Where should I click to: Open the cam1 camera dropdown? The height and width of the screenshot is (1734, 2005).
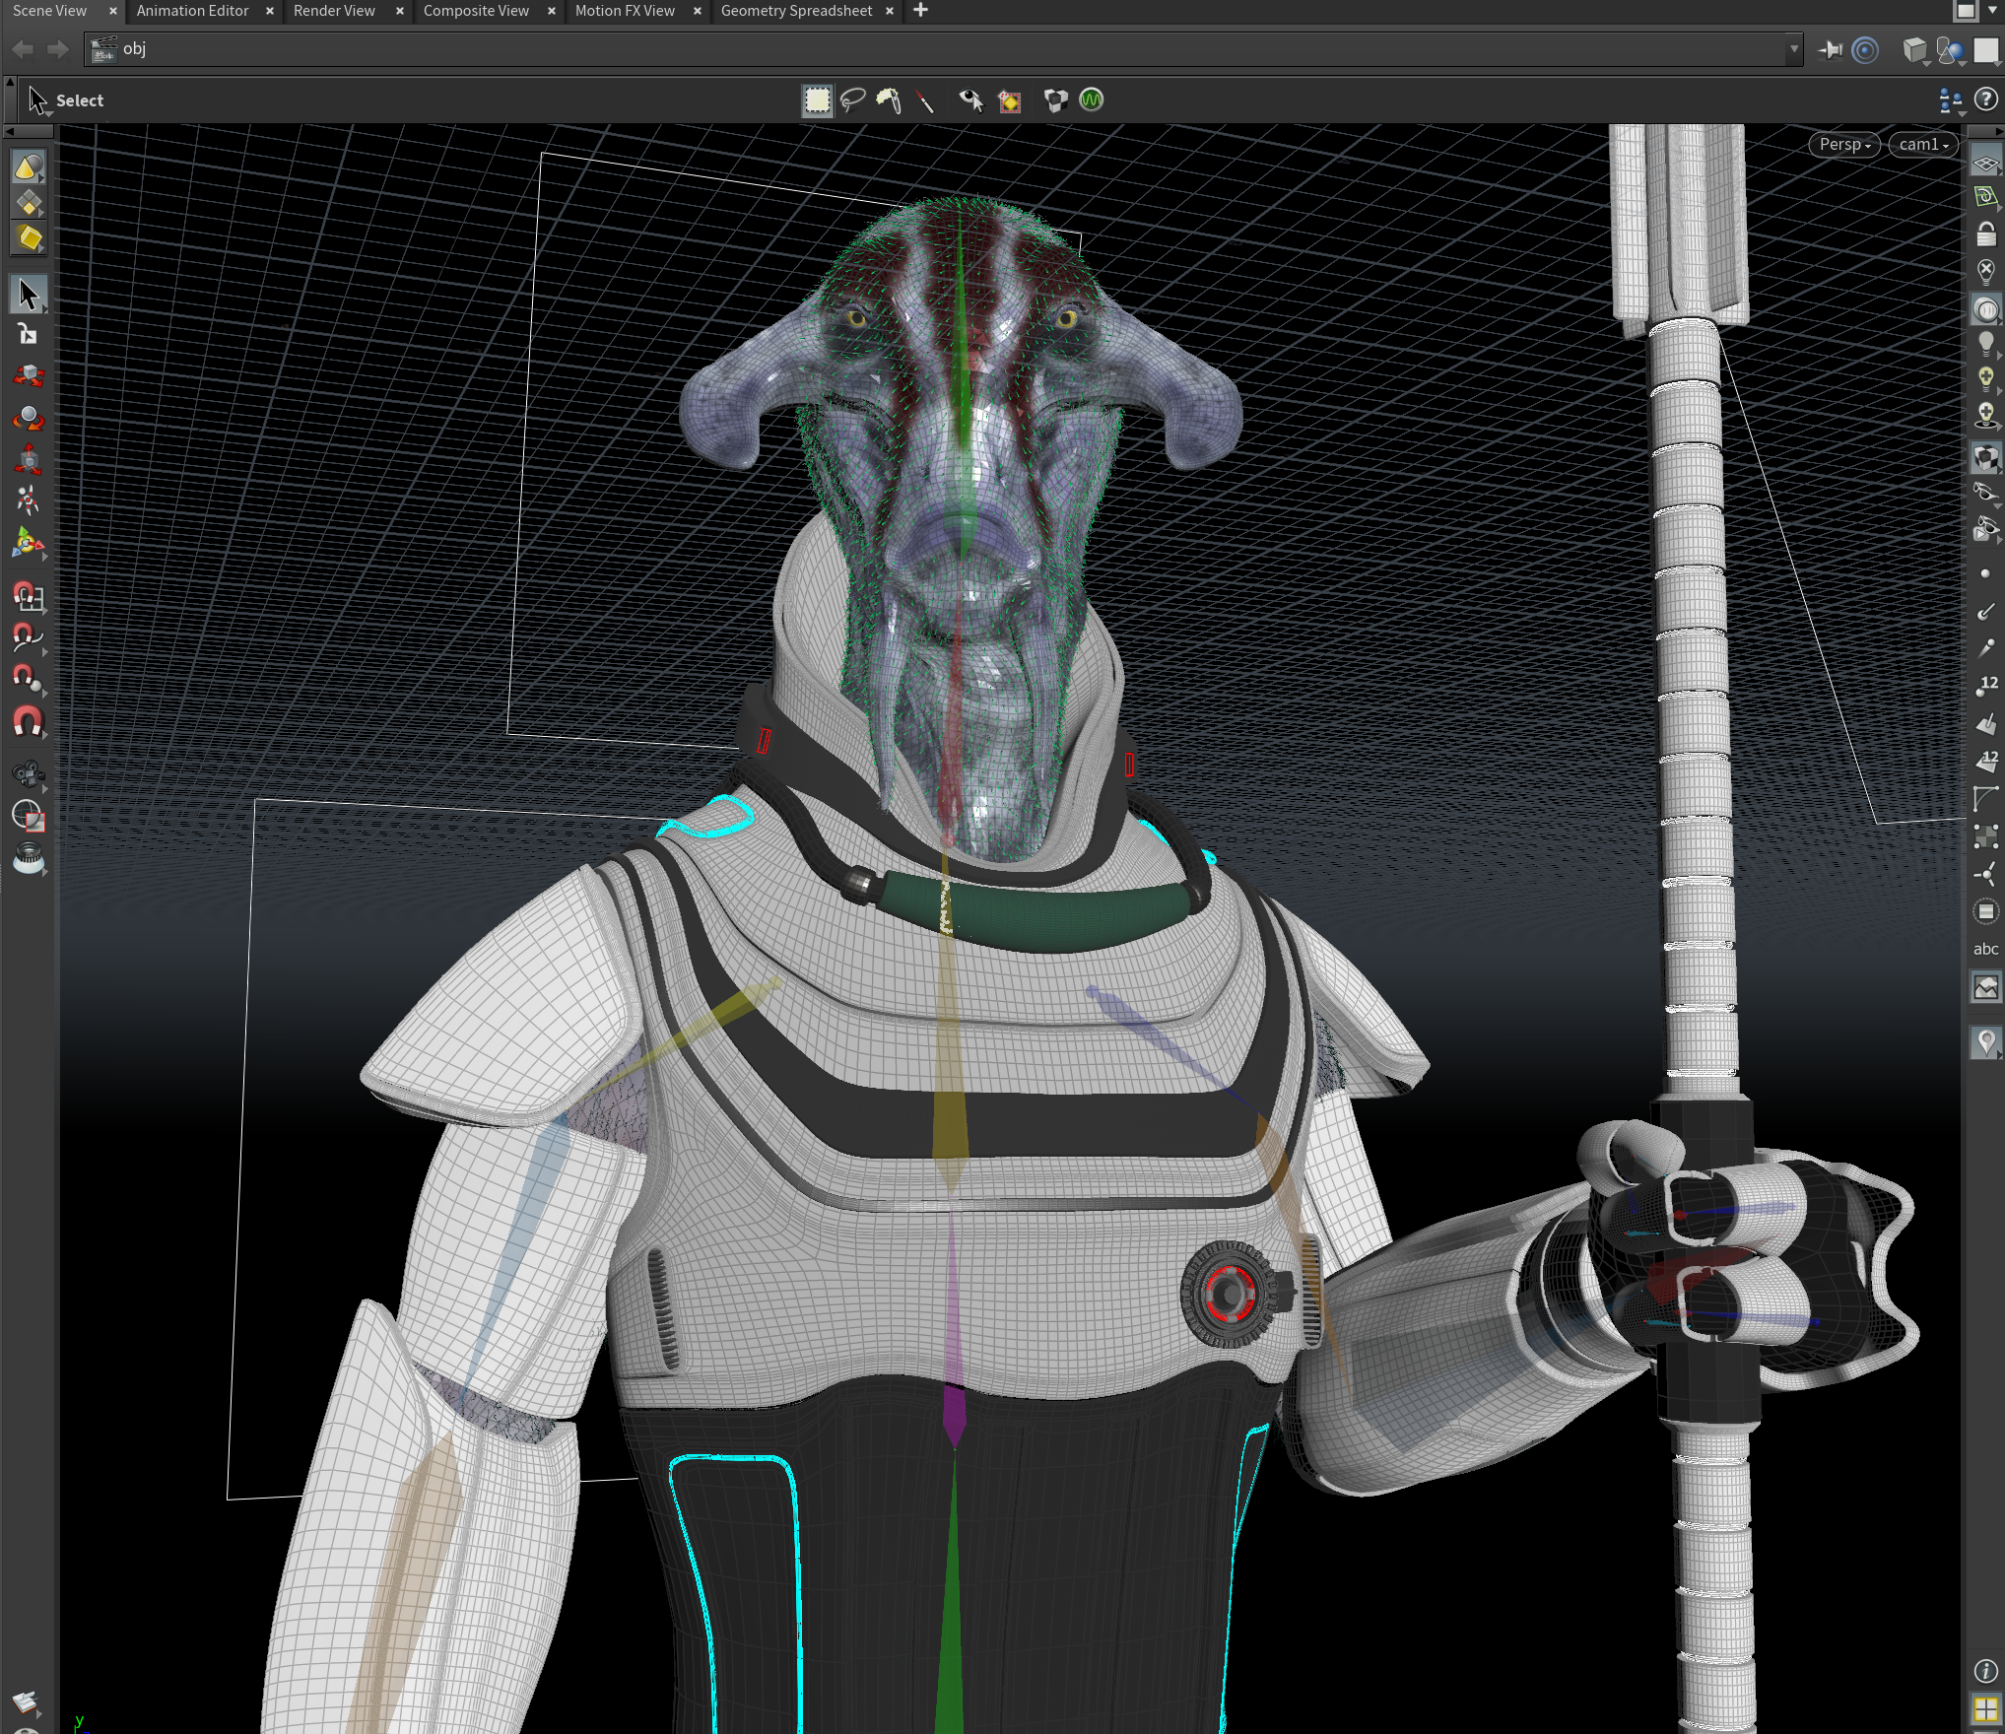tap(1922, 144)
